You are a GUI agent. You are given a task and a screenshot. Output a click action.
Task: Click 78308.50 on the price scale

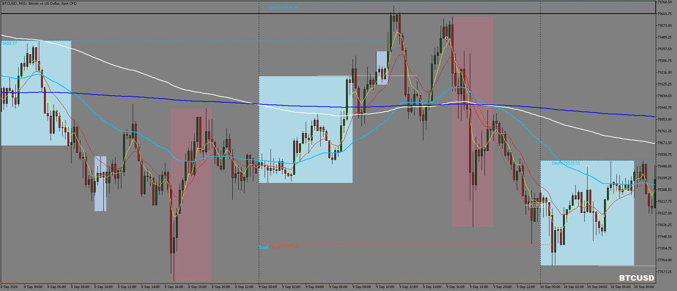(x=665, y=190)
